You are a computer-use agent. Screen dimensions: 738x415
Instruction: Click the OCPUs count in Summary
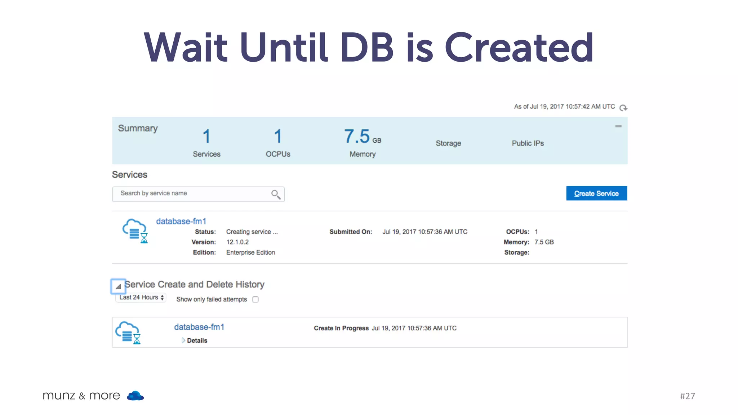click(278, 137)
